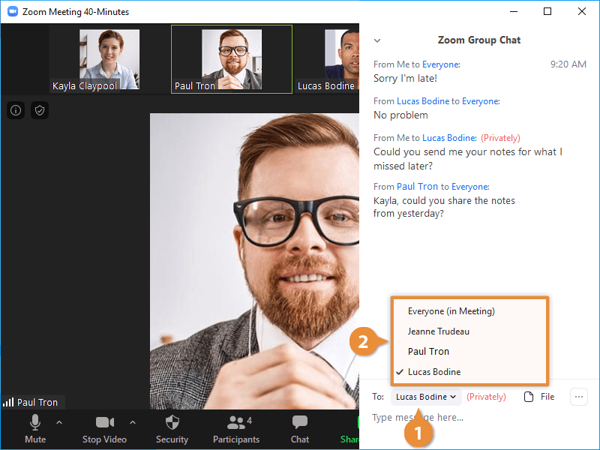Click Kayla Claypool's video thumbnail
Screen dimensions: 600x450
(x=109, y=59)
